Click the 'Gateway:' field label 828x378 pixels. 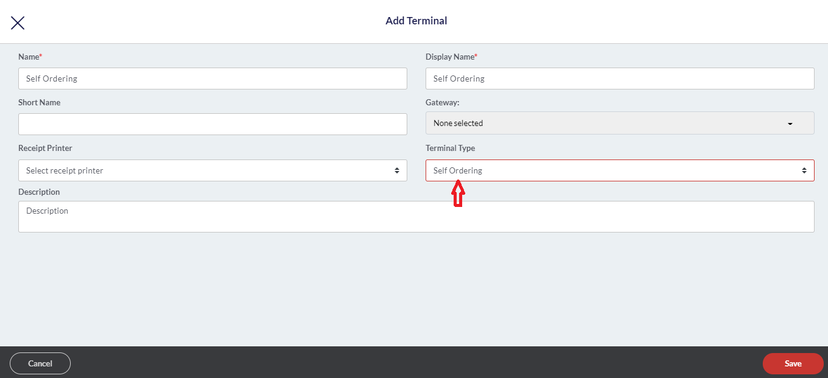[x=442, y=102]
